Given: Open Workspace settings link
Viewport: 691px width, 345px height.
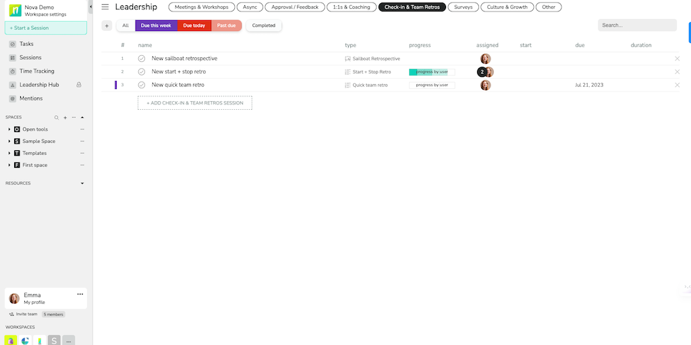Looking at the screenshot, I should (45, 15).
